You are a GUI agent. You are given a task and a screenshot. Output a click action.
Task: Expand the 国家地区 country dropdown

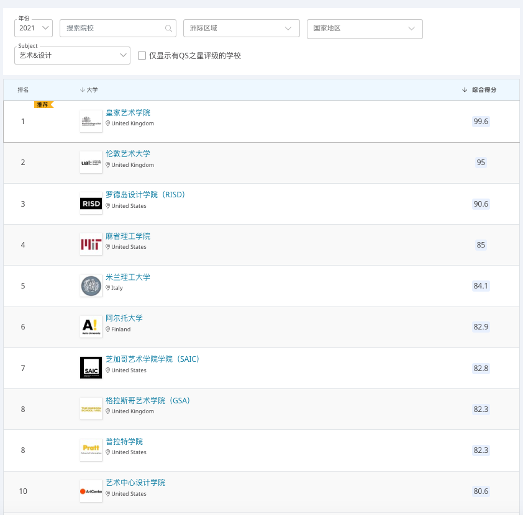(x=365, y=29)
